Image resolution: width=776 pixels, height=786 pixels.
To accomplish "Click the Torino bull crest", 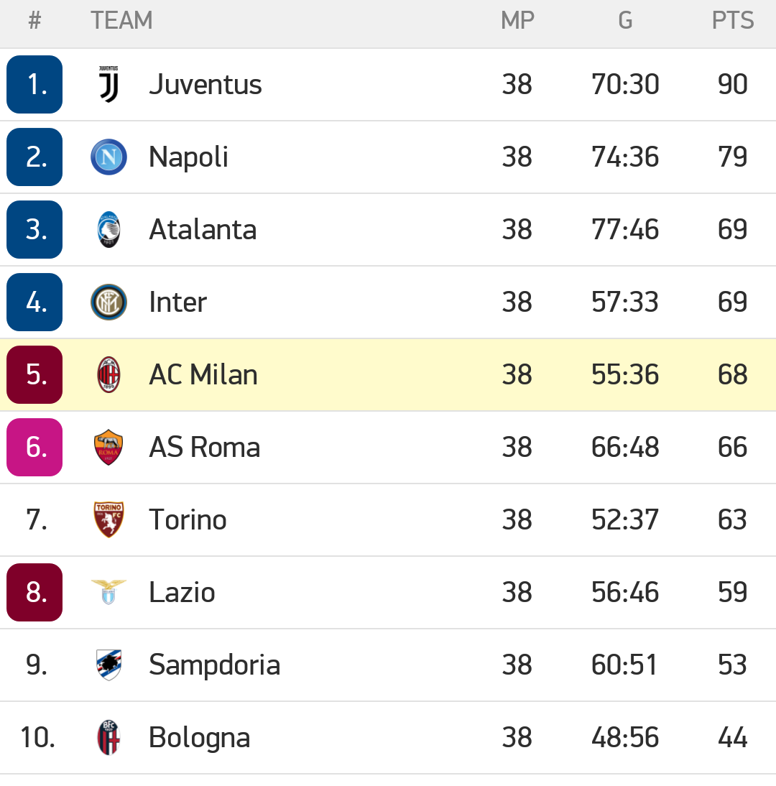I will [108, 520].
